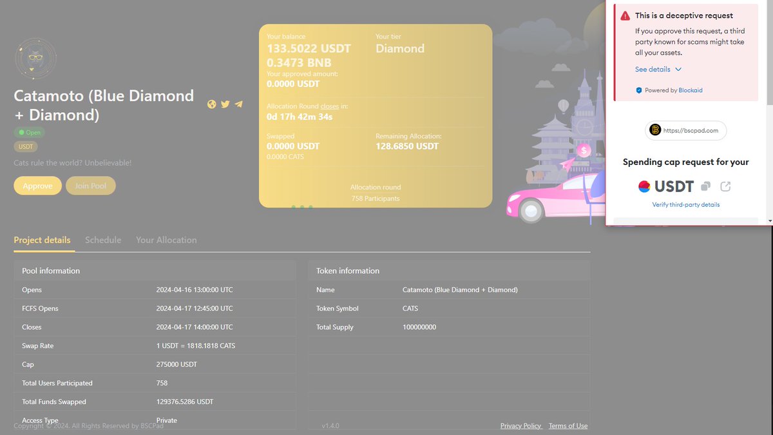Screen dimensions: 773x435
Task: Copy the USDT contract address icon
Action: tap(705, 187)
